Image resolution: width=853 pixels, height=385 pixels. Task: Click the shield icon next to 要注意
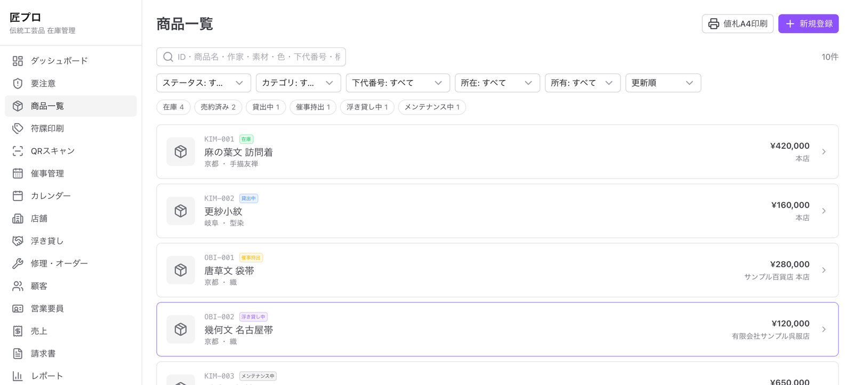click(x=18, y=83)
